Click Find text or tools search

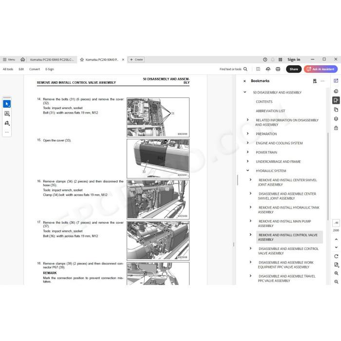pos(233,69)
